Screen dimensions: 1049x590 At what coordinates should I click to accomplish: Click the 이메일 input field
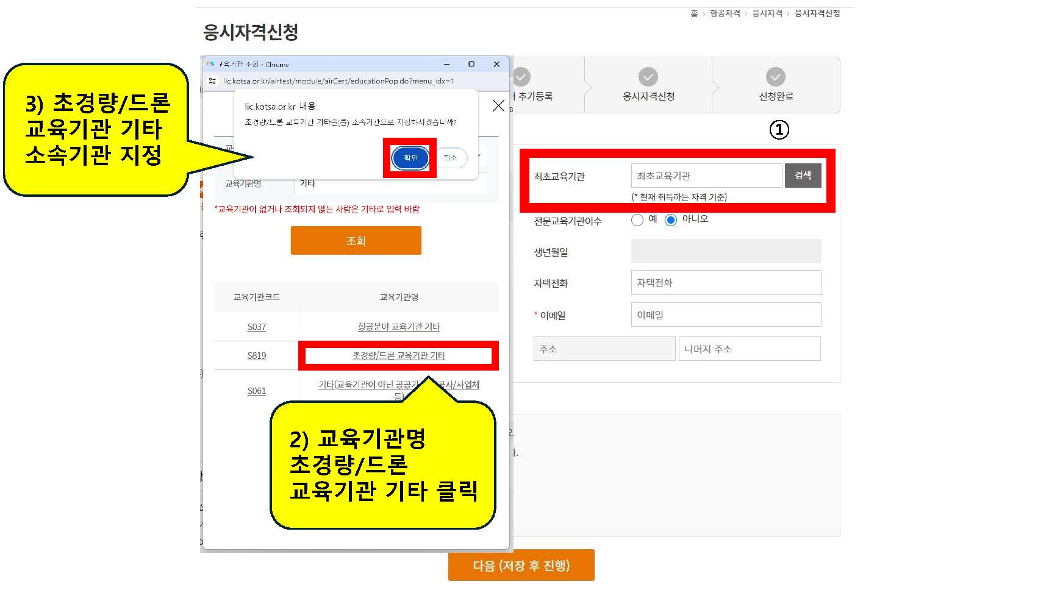(726, 315)
